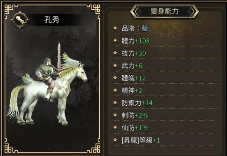This screenshot has width=227, height=156.
Task: Click the [昇龍]等級+1 skill entry
Action: (141, 140)
